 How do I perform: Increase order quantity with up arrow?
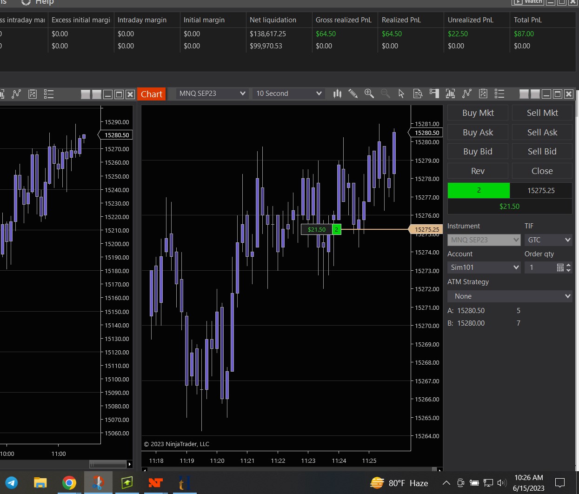click(x=568, y=265)
